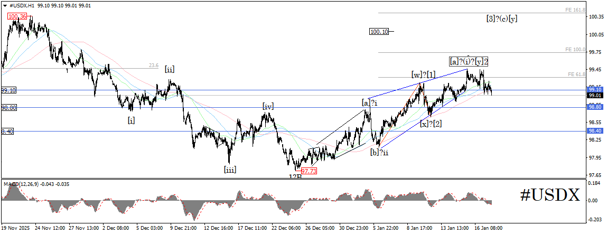Select the [x]?[2] wave label

431,124
